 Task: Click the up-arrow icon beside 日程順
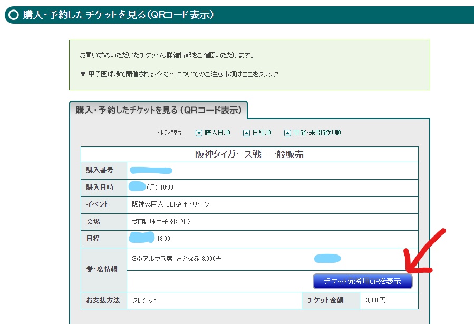click(x=246, y=133)
